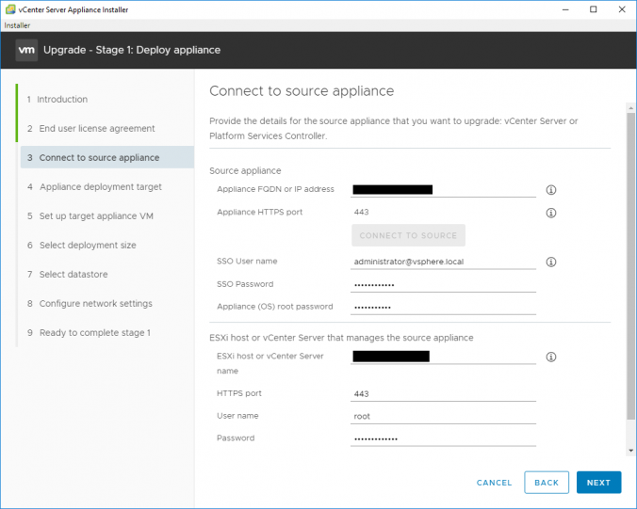Screen dimensions: 637x509
Task: Click info icon beside ESXi host name field
Action: 551,357
